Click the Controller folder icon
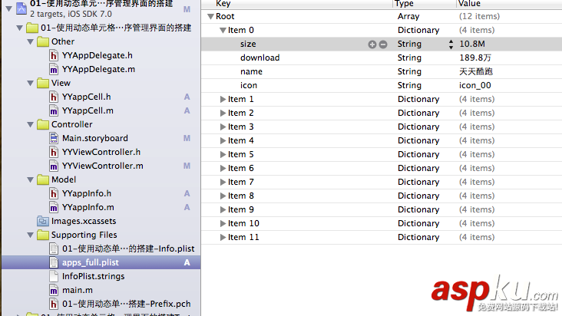The width and height of the screenshot is (562, 316). coord(43,124)
